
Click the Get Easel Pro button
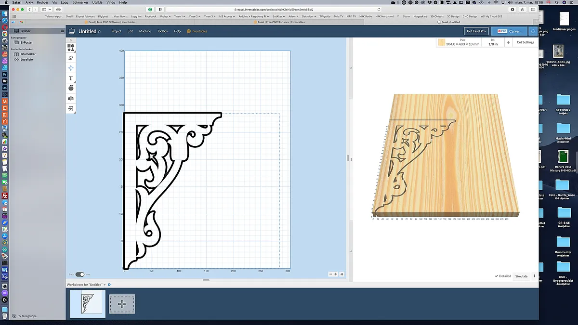pos(476,31)
